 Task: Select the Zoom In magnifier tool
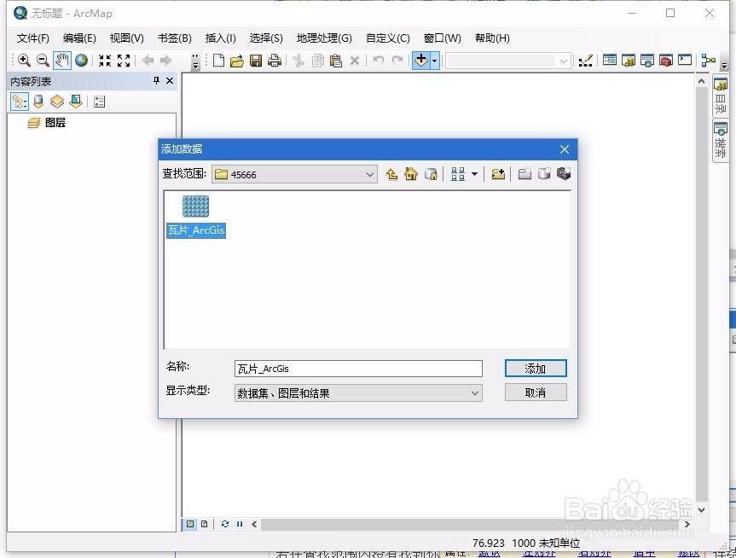(24, 61)
